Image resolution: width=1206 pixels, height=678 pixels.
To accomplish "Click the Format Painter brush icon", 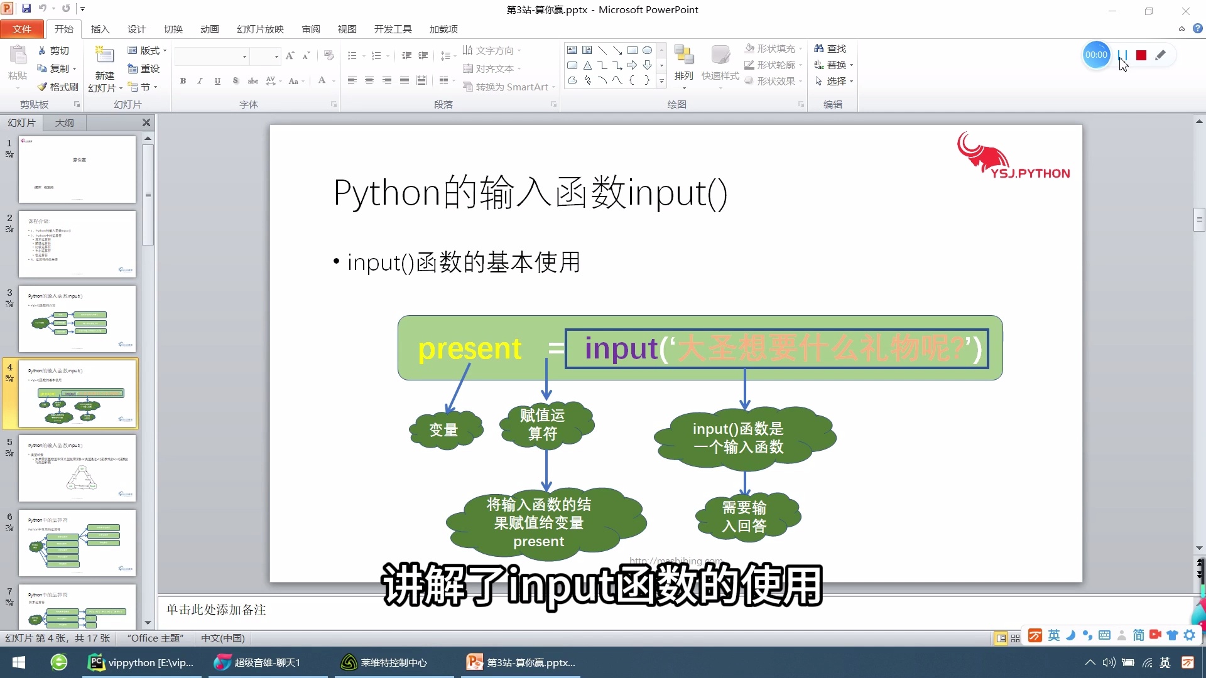I will (x=43, y=87).
